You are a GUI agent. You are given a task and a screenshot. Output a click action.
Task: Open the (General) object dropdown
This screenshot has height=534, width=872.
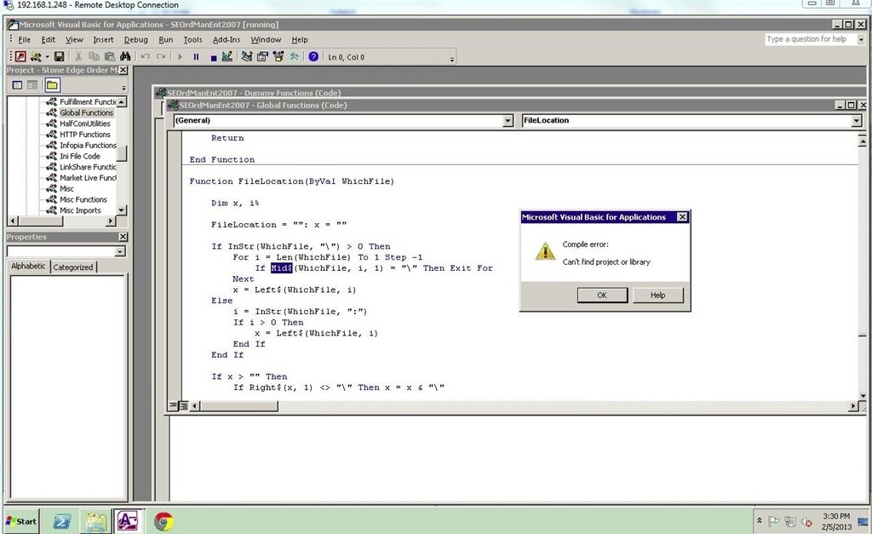tap(508, 120)
